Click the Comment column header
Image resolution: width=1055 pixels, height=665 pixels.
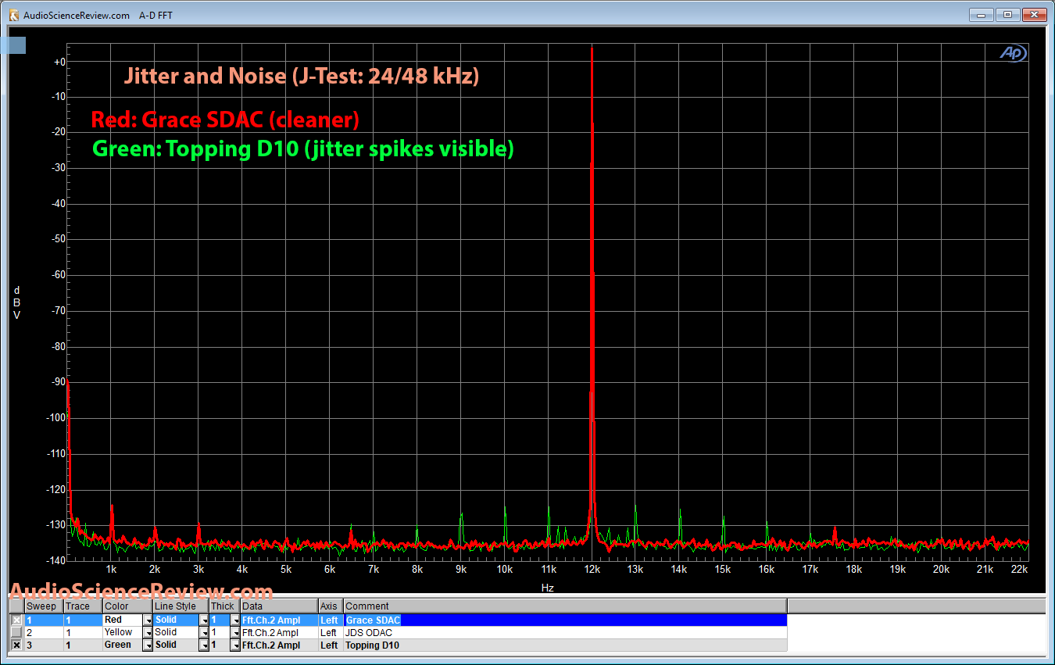(x=565, y=606)
